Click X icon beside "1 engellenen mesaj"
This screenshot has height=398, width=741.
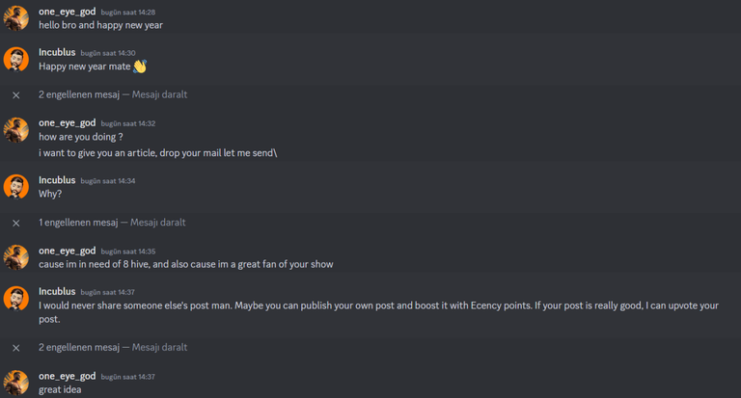16,223
